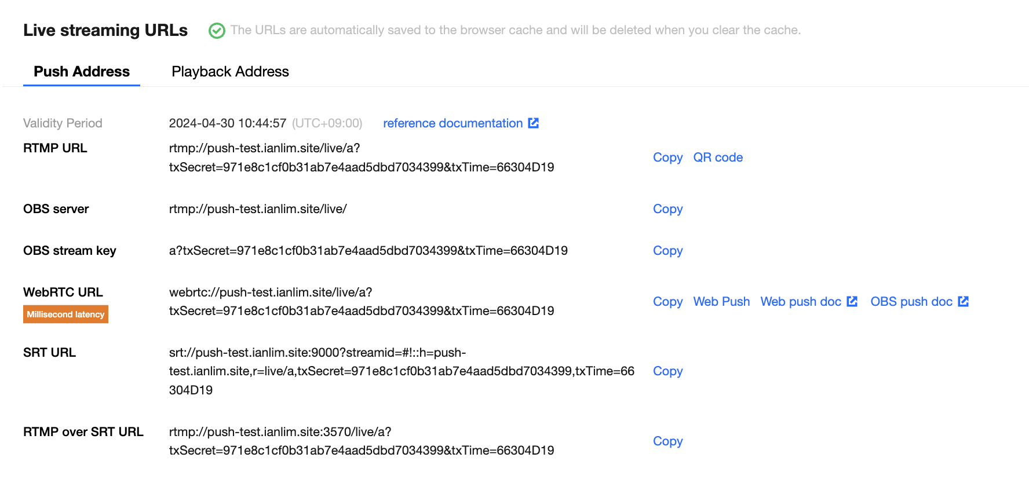Screen dimensions: 1029x483
Task: Switch to the Playback Address tab
Action: pos(230,71)
